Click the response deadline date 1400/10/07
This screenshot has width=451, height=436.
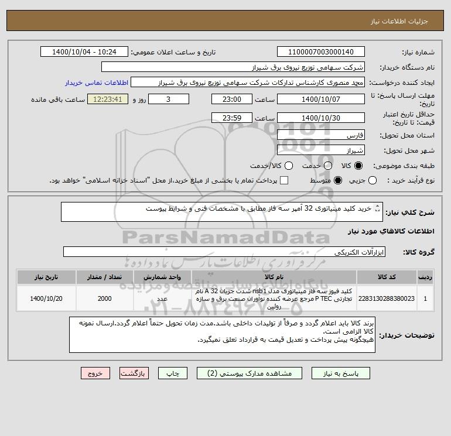click(321, 99)
